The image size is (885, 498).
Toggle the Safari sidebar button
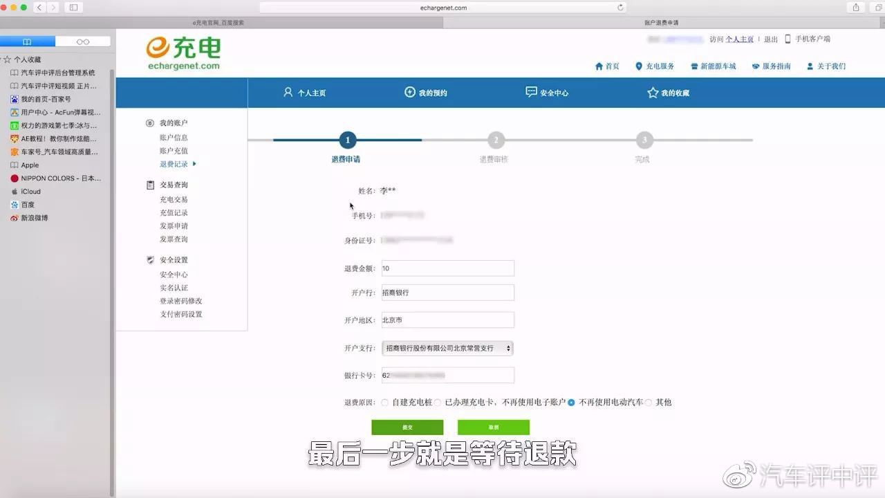[73, 7]
